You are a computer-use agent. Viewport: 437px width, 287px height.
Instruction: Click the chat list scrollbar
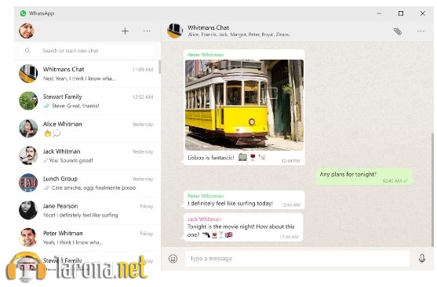point(159,67)
